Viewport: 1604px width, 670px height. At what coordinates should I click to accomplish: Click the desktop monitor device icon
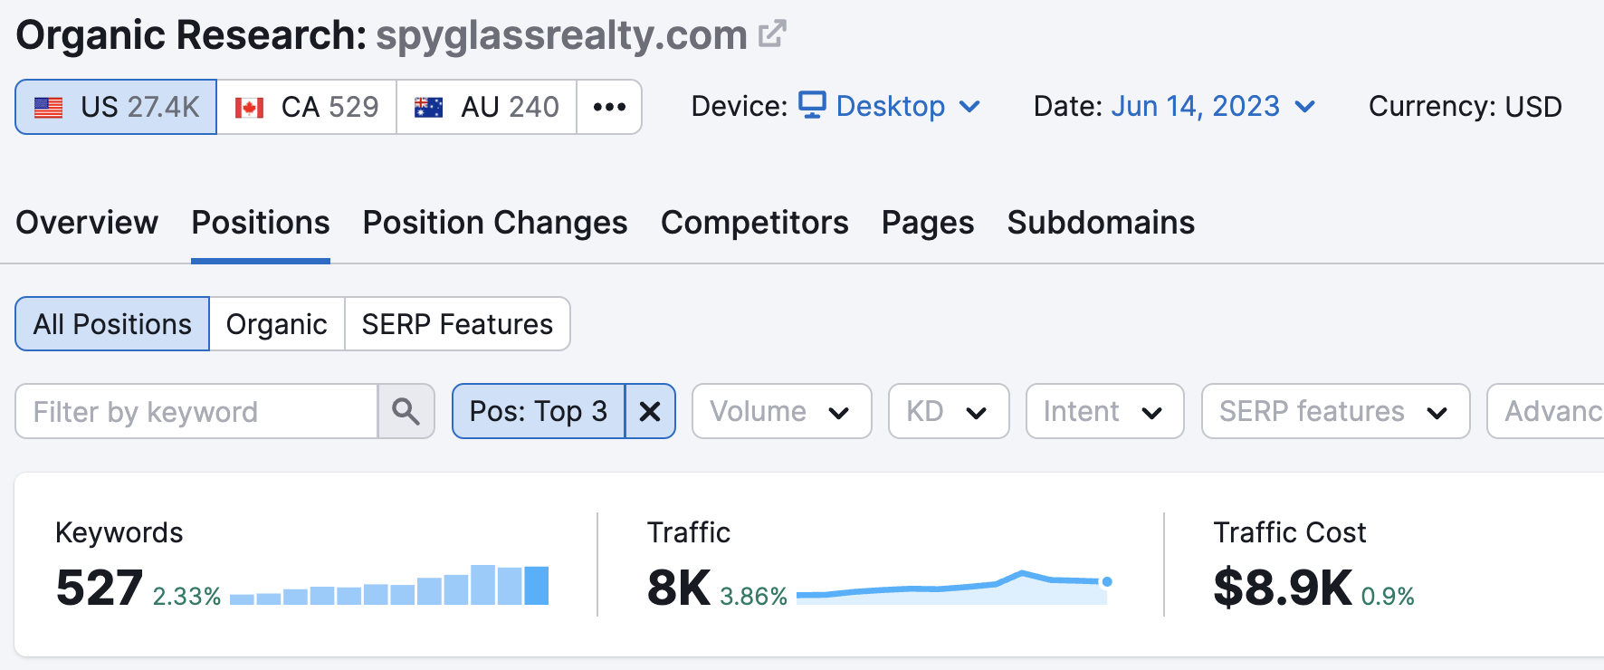pos(813,105)
